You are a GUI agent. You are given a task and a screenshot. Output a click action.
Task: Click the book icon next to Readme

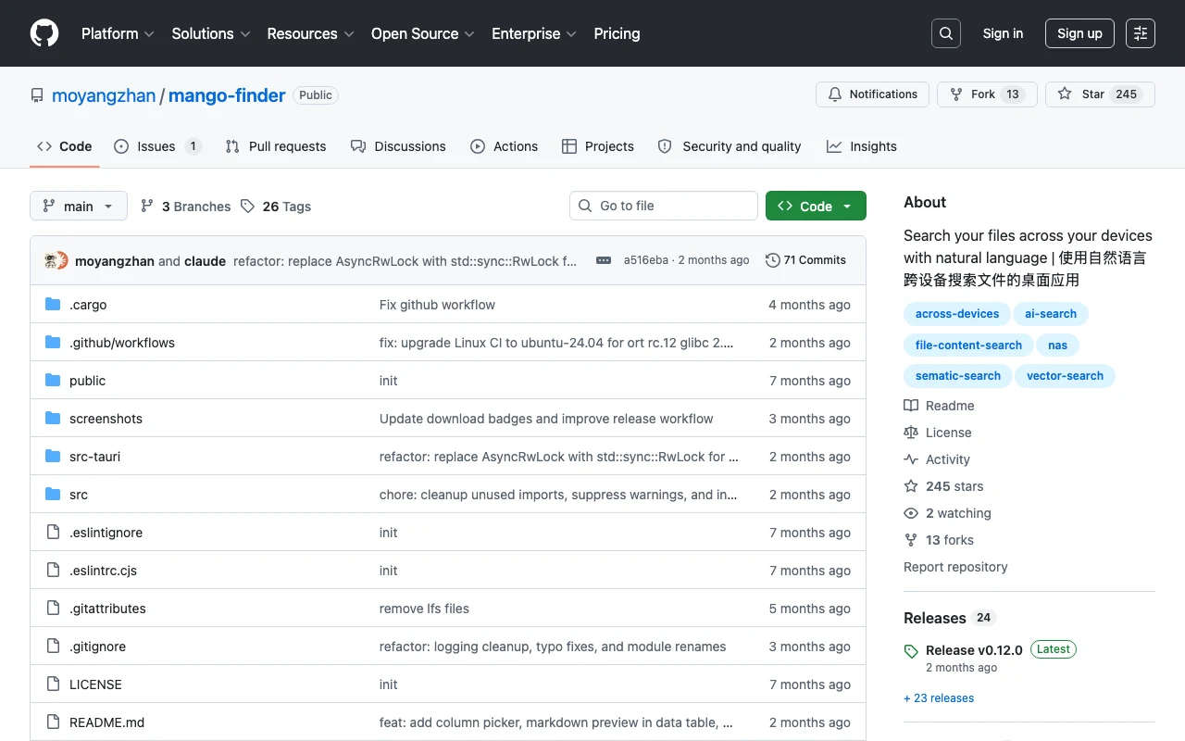coord(911,406)
